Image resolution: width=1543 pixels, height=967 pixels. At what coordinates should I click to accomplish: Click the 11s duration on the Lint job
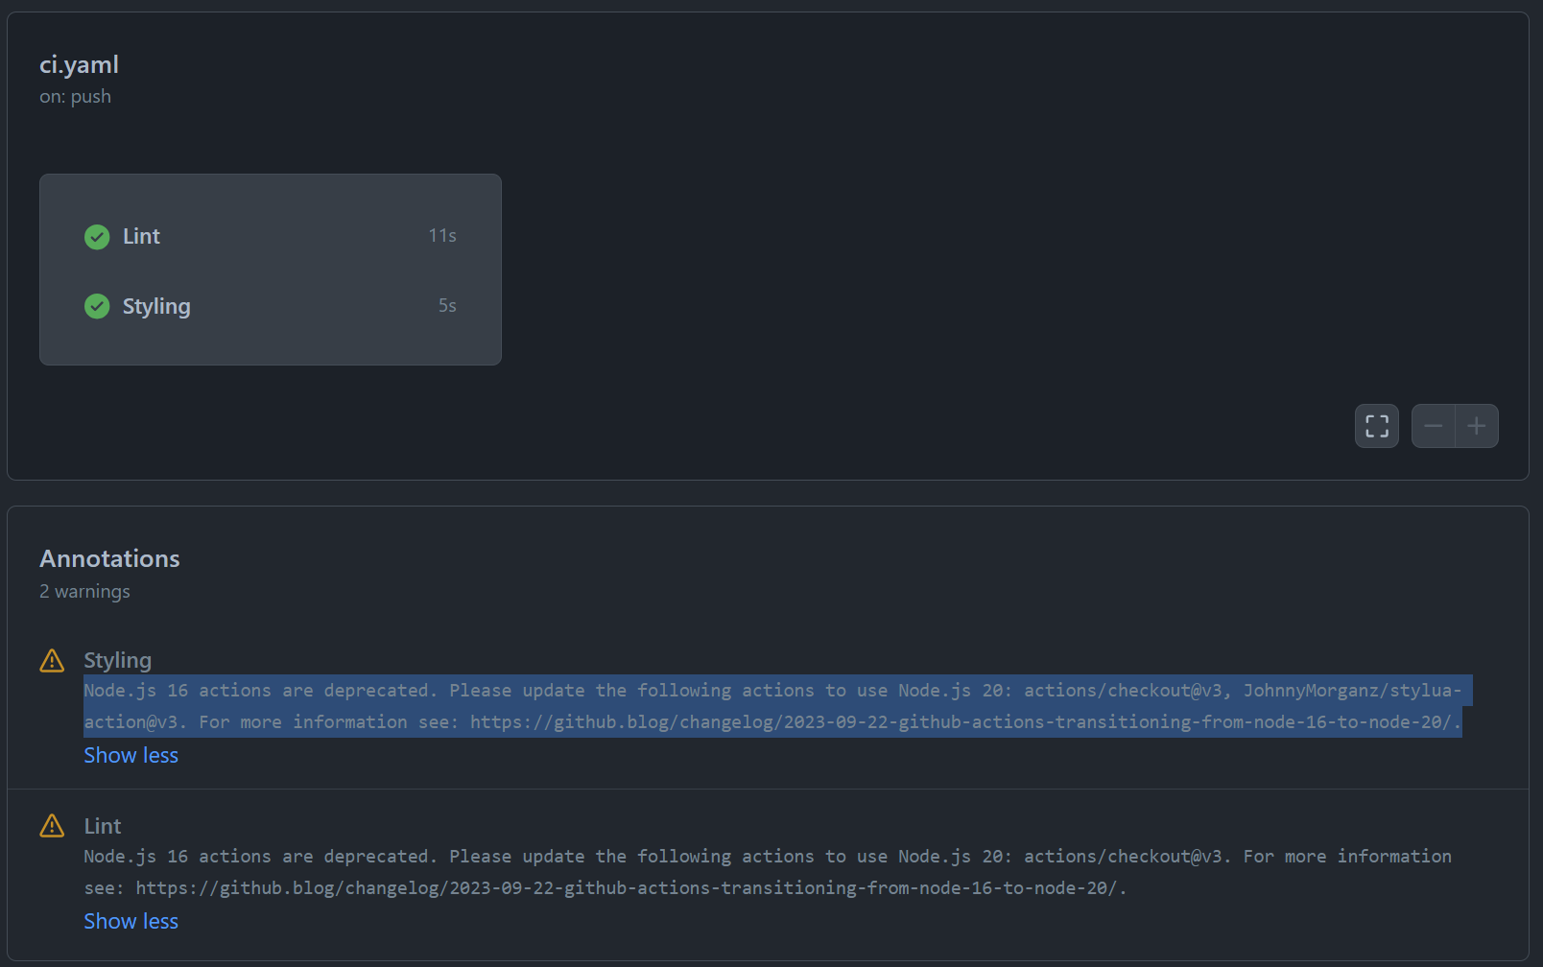pos(441,235)
